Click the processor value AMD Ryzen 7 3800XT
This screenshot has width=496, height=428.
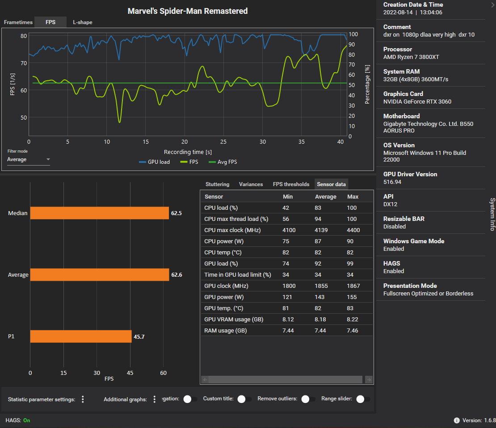pos(411,57)
